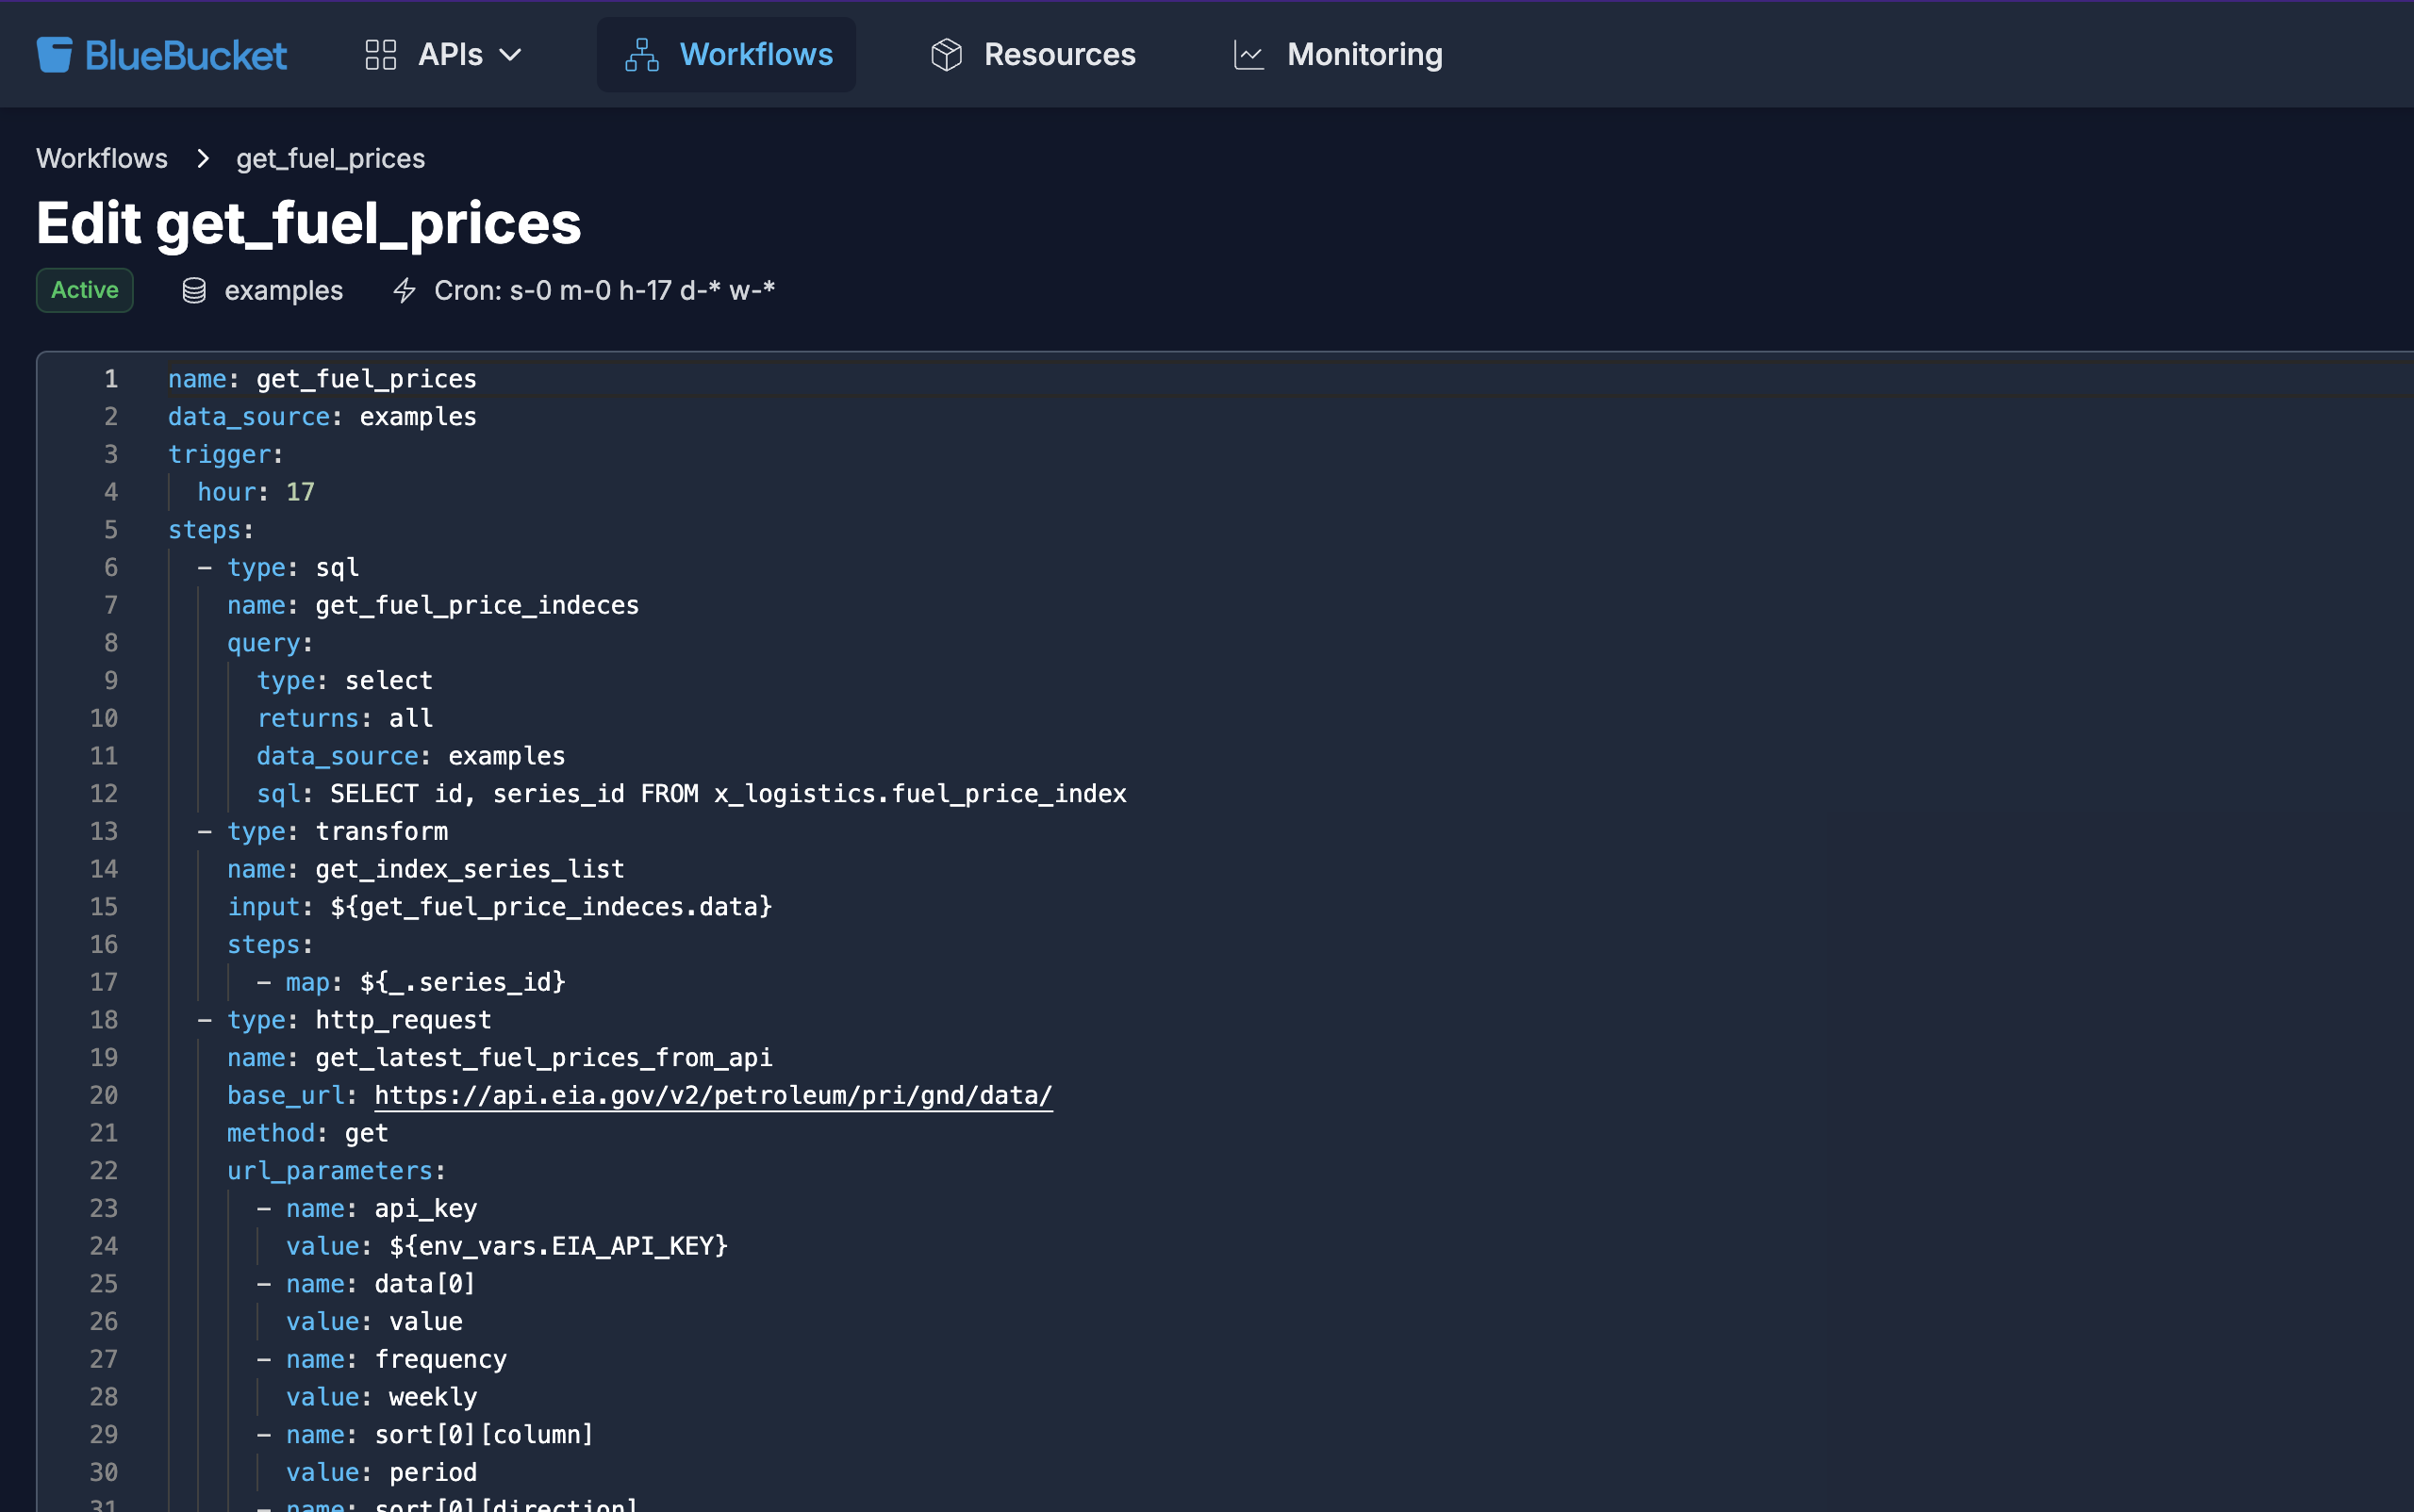Click the grid icon next to APIs
Viewport: 2414px width, 1512px height.
click(380, 54)
